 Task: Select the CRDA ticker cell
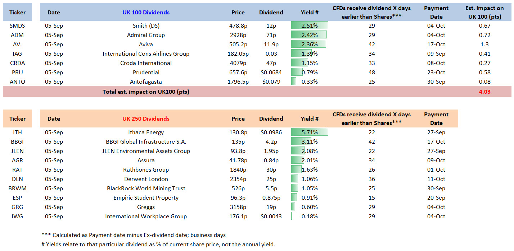[17, 63]
